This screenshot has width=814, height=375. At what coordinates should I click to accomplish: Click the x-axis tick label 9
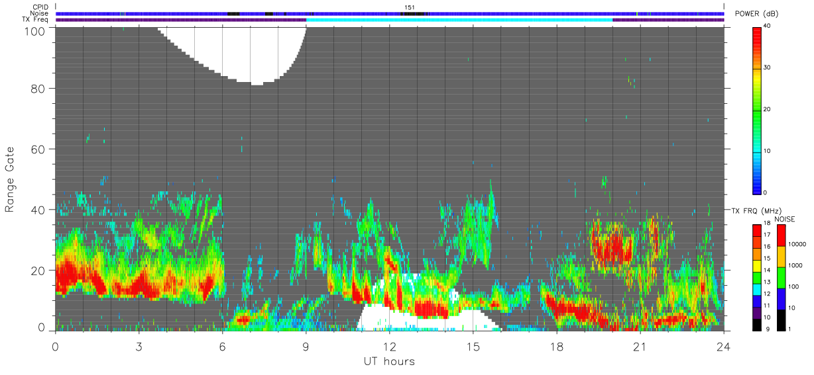(x=306, y=346)
